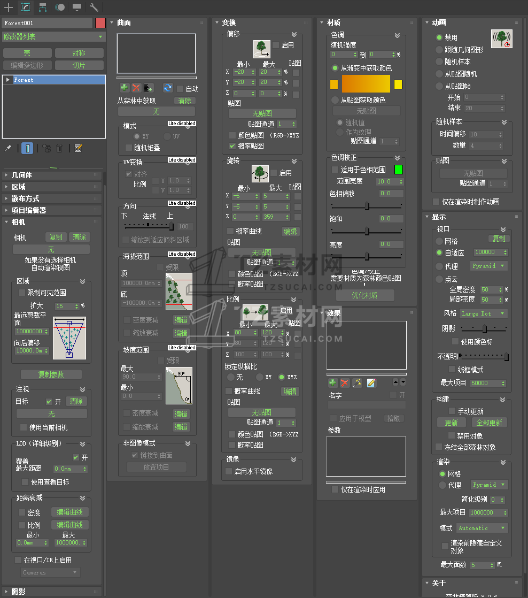
Task: Expand the 几何体 rollout
Action: (x=52, y=175)
